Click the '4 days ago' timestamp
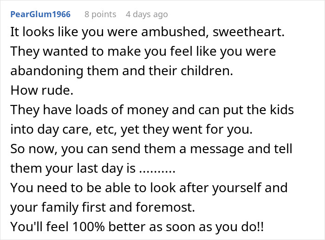The image size is (325, 240). pos(147,14)
